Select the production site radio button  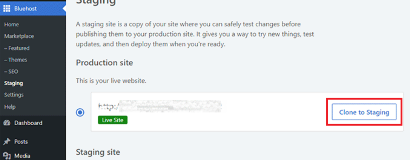(80, 112)
